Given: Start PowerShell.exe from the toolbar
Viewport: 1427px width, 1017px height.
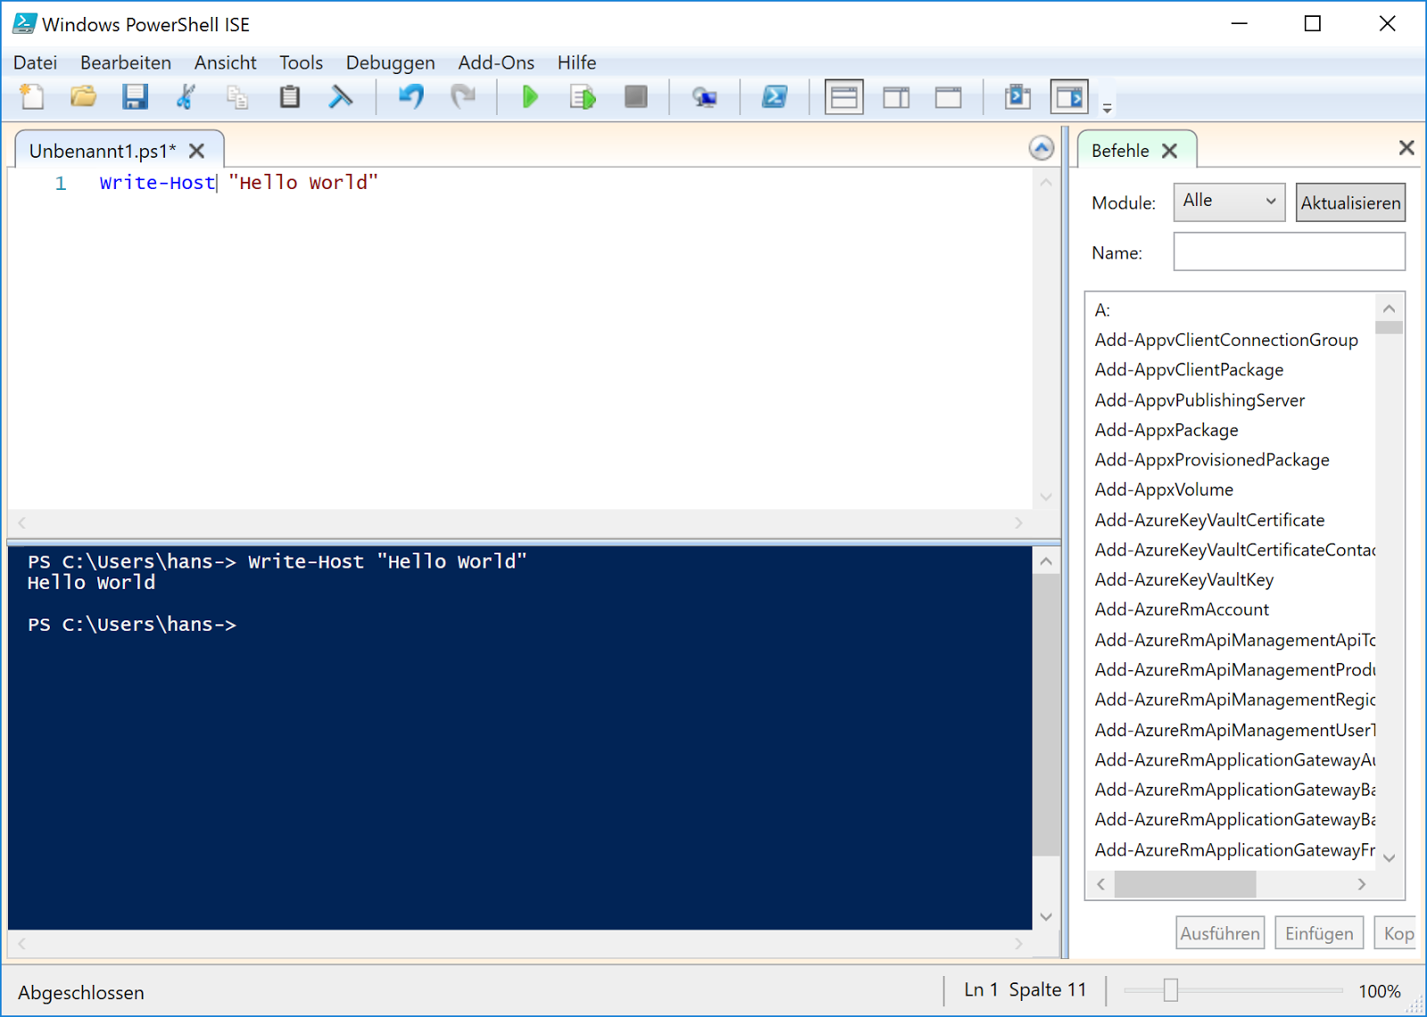Looking at the screenshot, I should 774,97.
